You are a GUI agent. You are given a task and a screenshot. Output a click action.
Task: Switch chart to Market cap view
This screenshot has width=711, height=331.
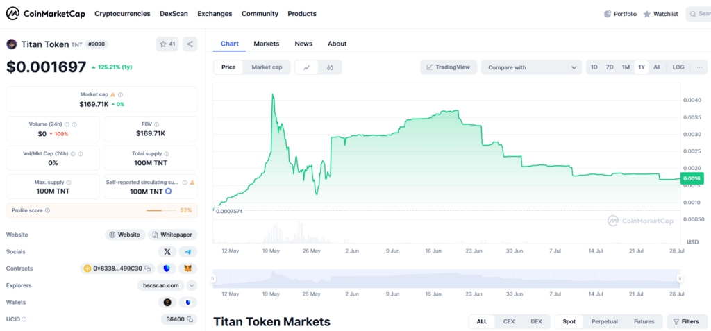(267, 67)
